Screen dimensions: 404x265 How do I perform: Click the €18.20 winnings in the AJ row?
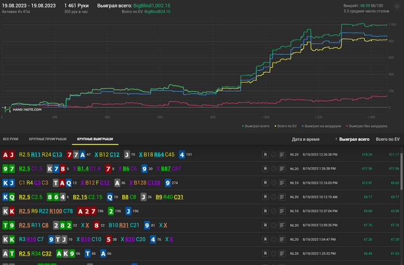(367, 155)
